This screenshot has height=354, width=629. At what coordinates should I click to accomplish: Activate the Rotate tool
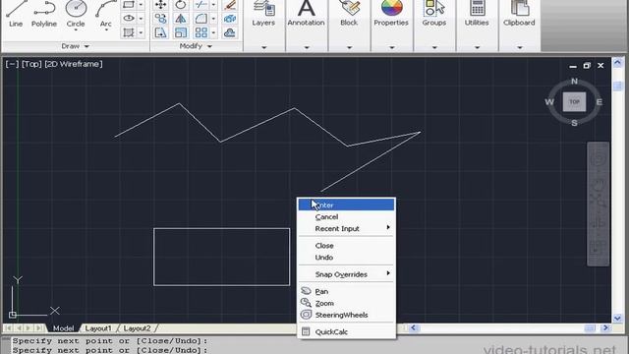point(181,4)
